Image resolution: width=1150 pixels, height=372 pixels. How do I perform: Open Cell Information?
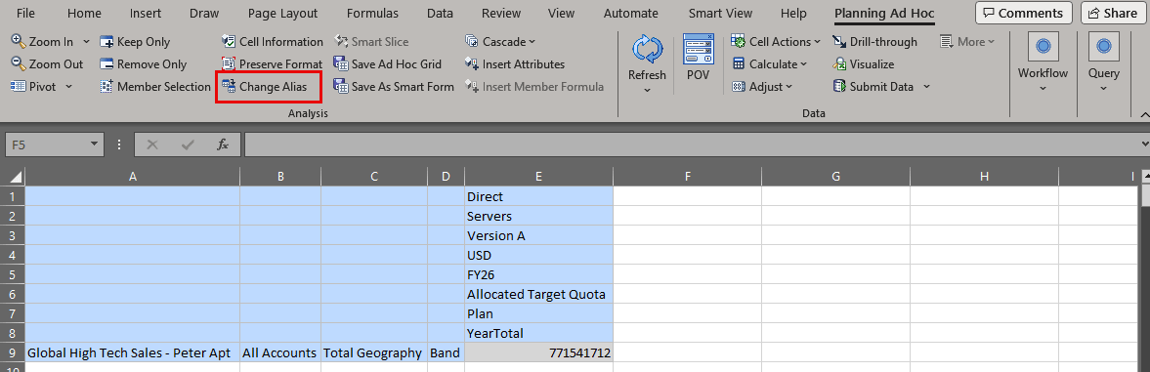pyautogui.click(x=272, y=42)
